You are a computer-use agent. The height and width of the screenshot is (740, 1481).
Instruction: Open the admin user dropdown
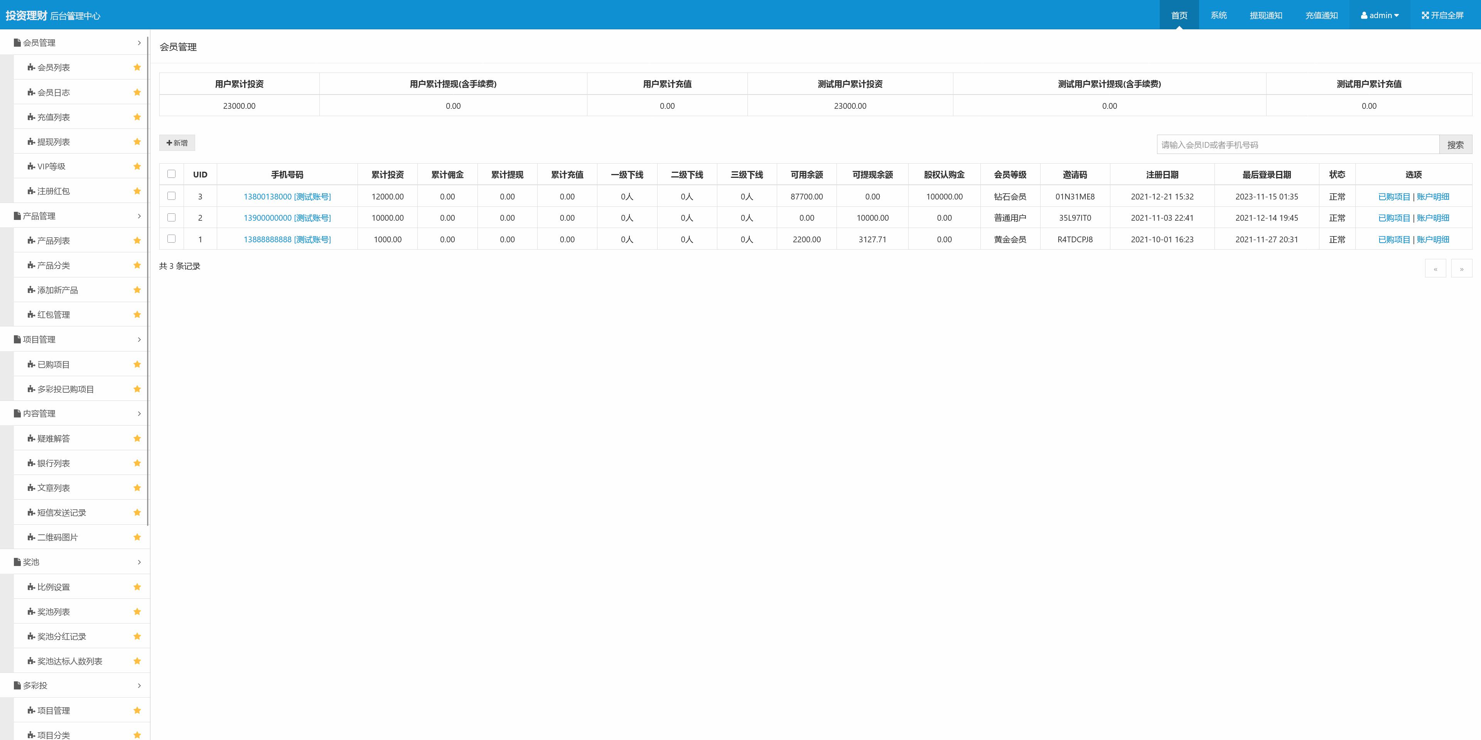point(1379,15)
